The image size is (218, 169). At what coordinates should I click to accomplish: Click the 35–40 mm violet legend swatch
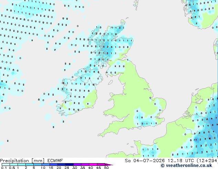tap(85, 165)
